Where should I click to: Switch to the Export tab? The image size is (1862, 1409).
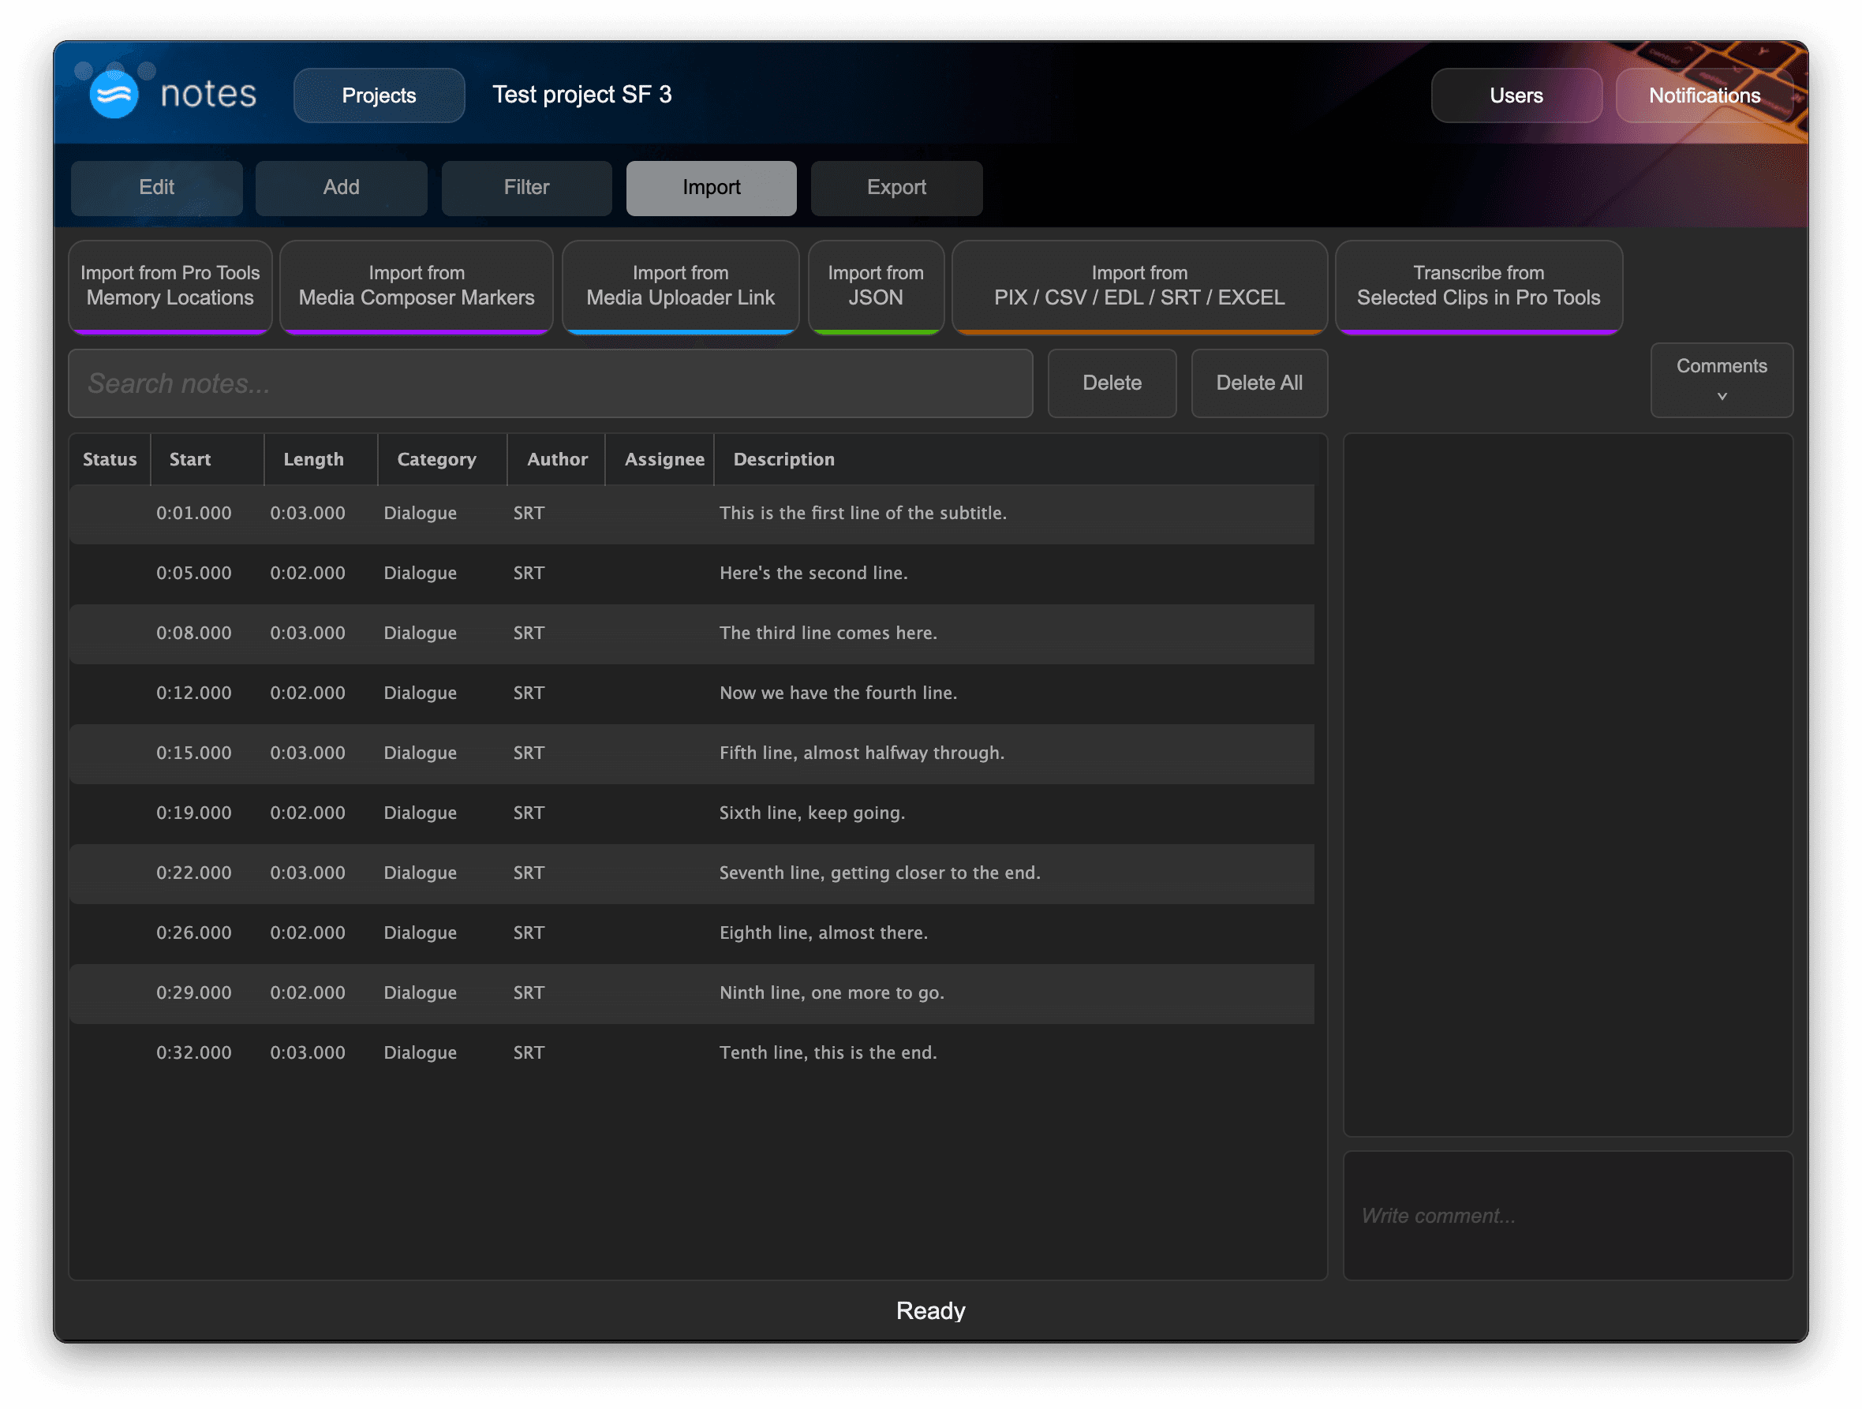(895, 188)
